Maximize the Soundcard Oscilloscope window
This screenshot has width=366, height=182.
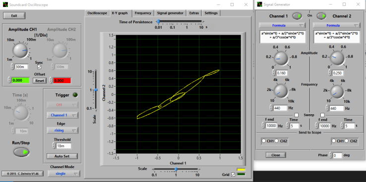(232, 4)
